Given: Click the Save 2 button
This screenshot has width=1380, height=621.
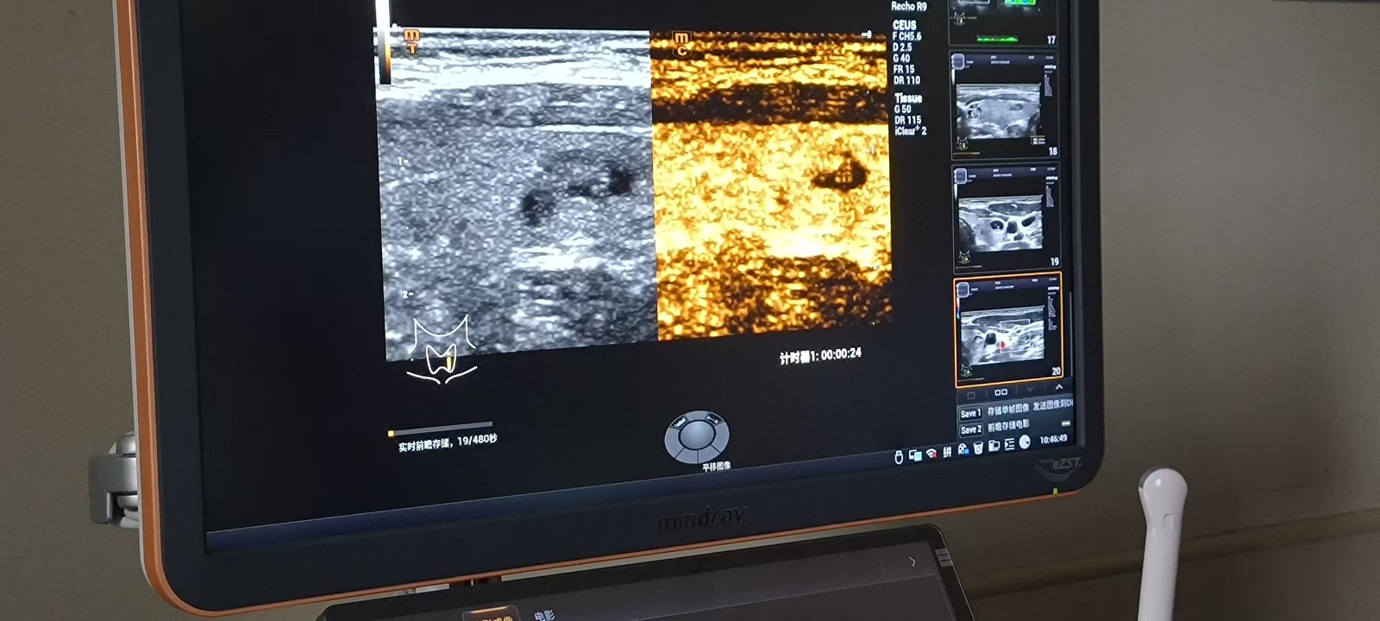Looking at the screenshot, I should pos(970,430).
